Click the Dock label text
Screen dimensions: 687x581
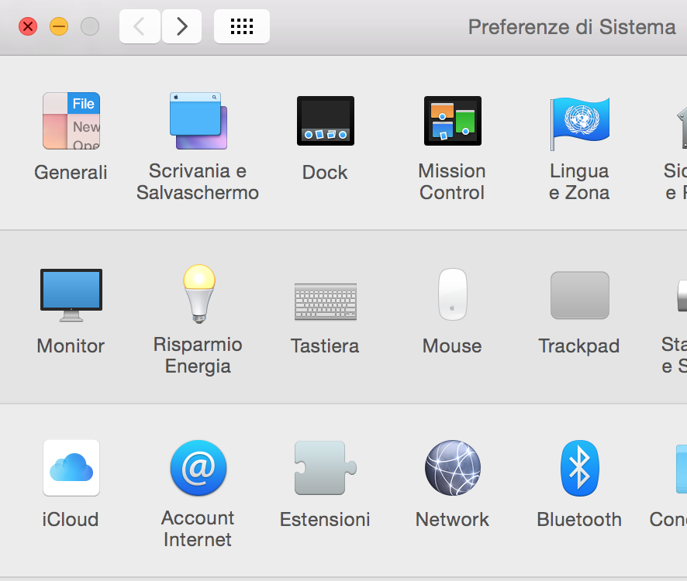point(325,172)
